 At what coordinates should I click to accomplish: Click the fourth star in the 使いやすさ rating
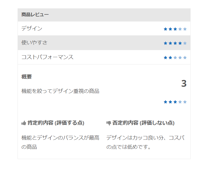tap(180, 43)
